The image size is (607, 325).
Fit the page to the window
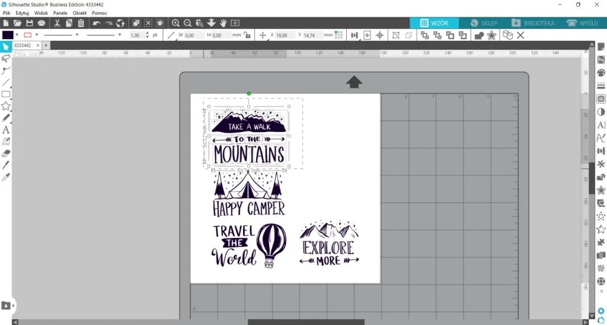(235, 23)
